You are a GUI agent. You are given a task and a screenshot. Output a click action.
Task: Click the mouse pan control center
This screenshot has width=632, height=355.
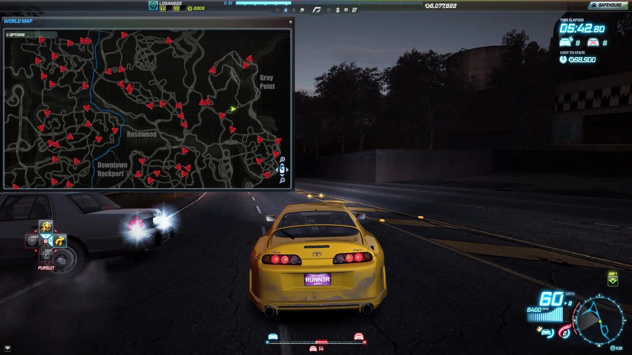pos(282,170)
